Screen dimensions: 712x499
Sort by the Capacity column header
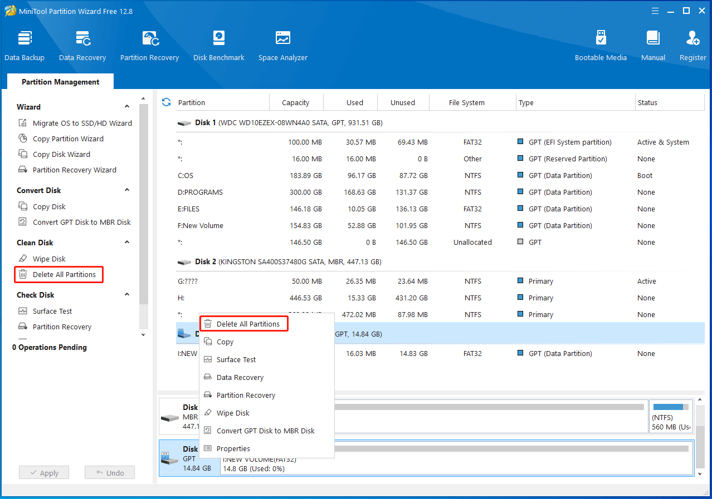(x=296, y=102)
